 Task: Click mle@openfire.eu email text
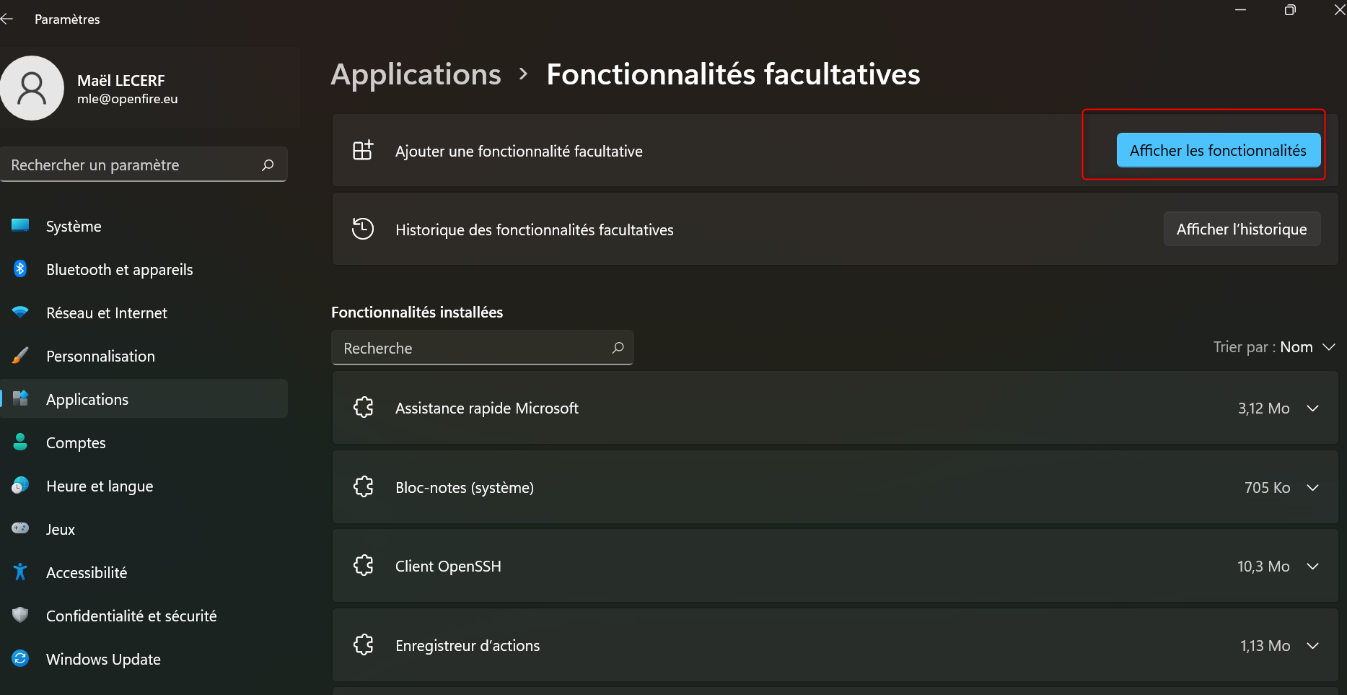pos(128,99)
